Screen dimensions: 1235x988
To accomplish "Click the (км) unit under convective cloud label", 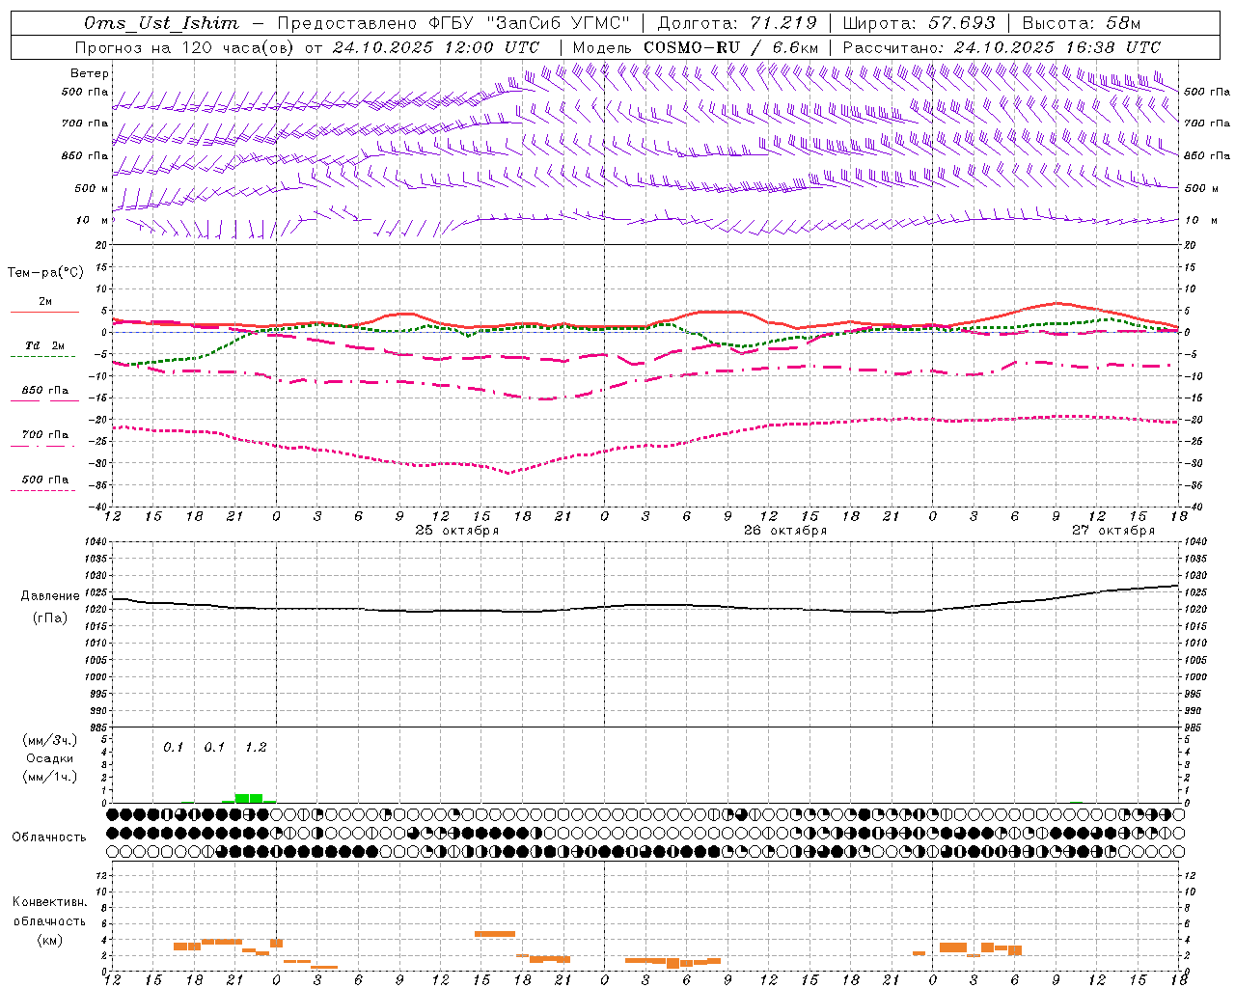I will click(x=50, y=940).
